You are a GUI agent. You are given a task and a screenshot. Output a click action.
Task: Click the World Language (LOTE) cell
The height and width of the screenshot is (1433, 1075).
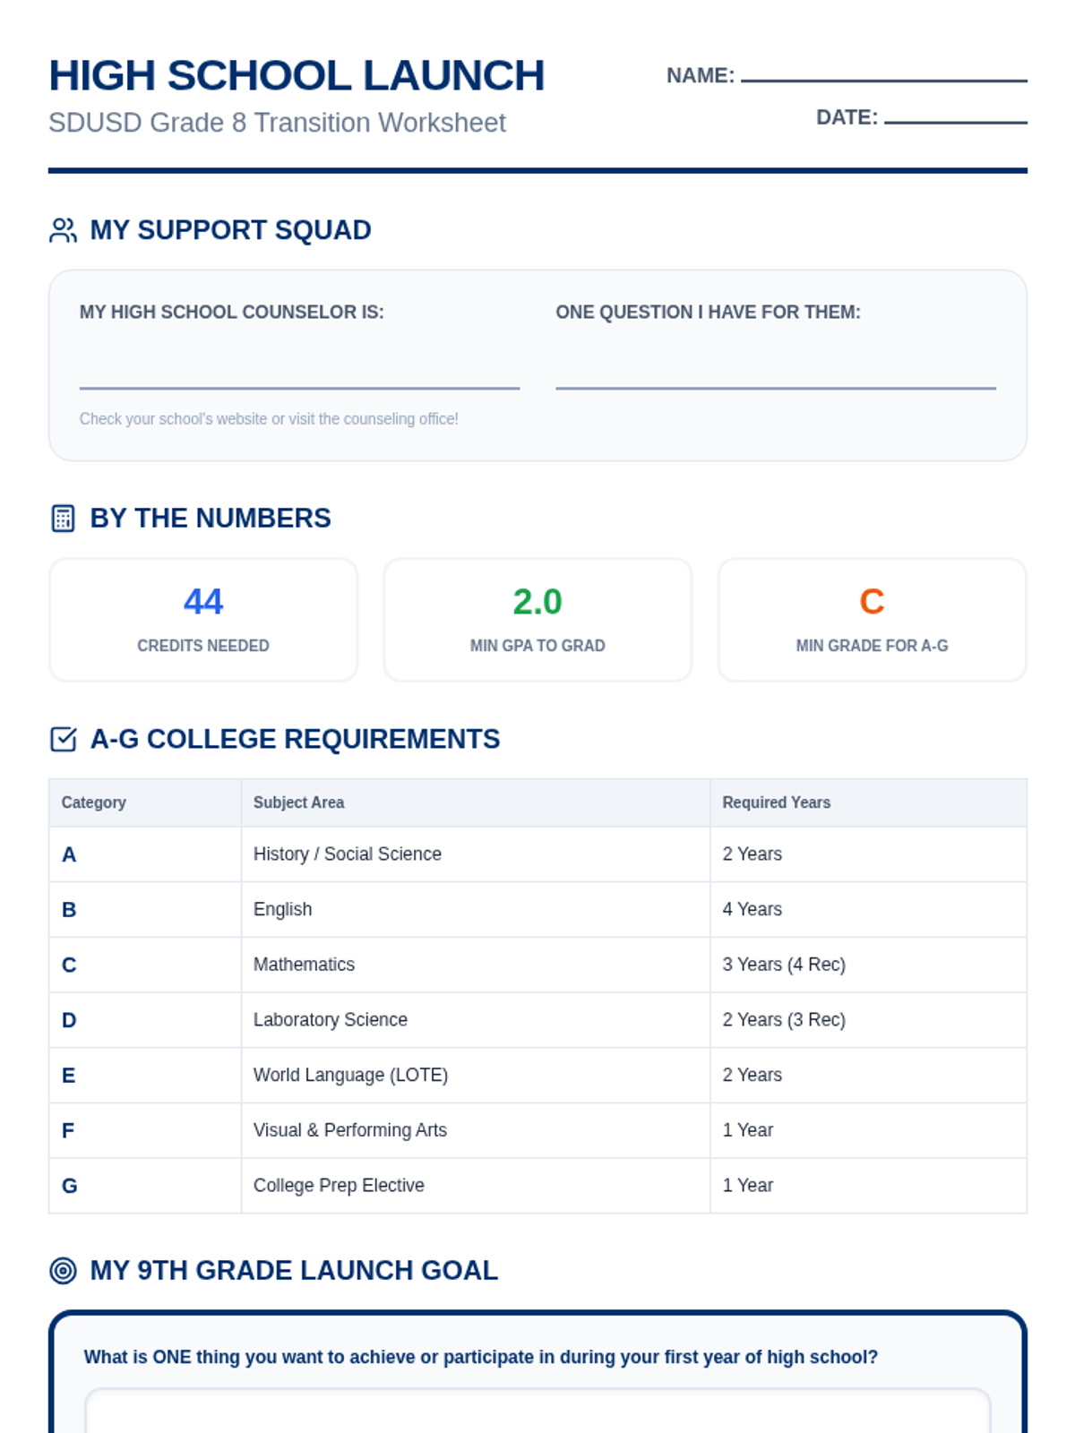coord(476,1075)
